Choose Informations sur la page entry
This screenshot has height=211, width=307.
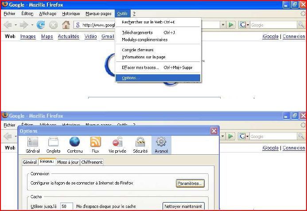(x=158, y=57)
